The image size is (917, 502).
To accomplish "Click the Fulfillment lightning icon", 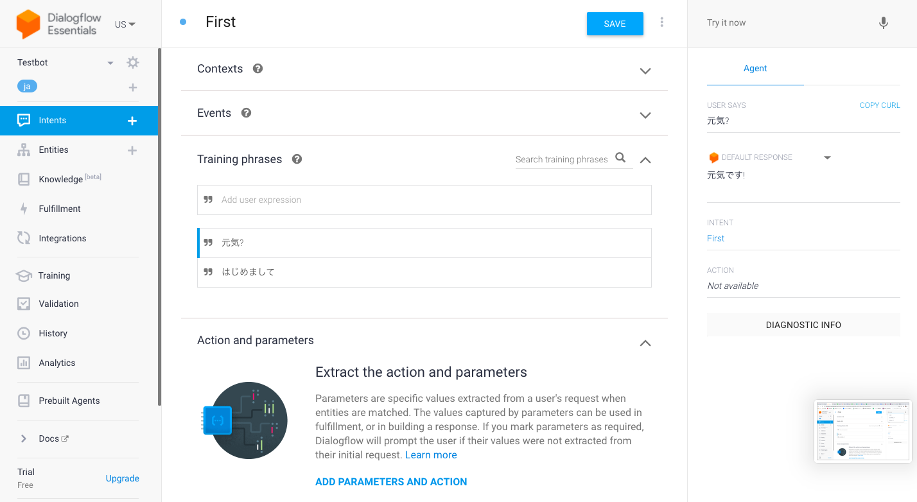I will pyautogui.click(x=24, y=209).
